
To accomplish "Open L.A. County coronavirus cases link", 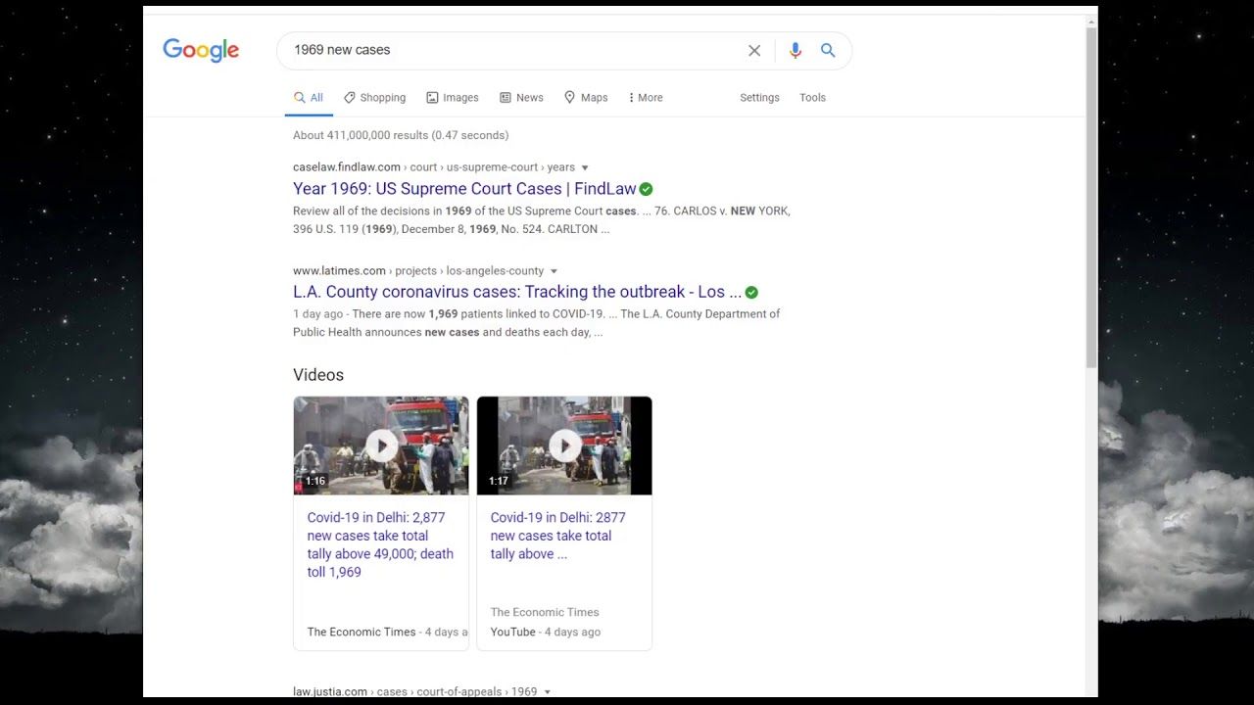I will click(516, 292).
